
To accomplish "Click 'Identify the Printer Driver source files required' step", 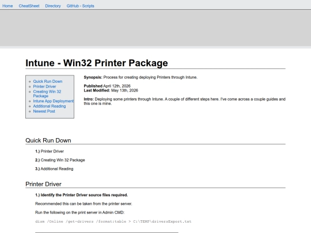I will coord(82,195).
